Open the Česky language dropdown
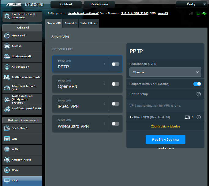Screen dimensions: 209x186 pyautogui.click(x=191, y=4)
